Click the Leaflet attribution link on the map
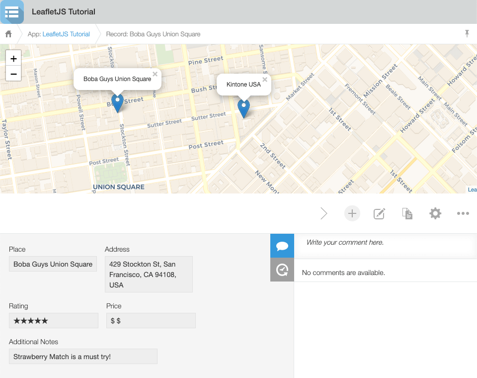 click(472, 189)
